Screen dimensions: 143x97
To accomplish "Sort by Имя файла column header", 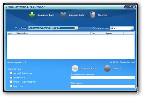I will pyautogui.click(x=53, y=33).
